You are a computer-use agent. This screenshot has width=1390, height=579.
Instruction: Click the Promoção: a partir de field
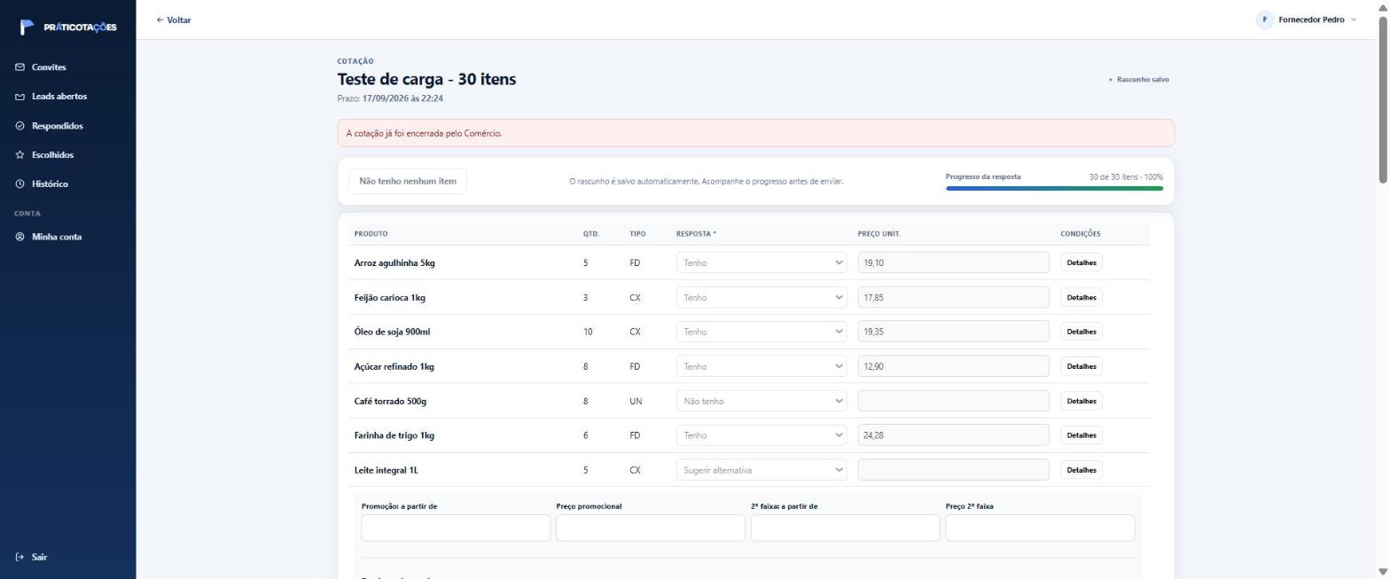tap(456, 528)
